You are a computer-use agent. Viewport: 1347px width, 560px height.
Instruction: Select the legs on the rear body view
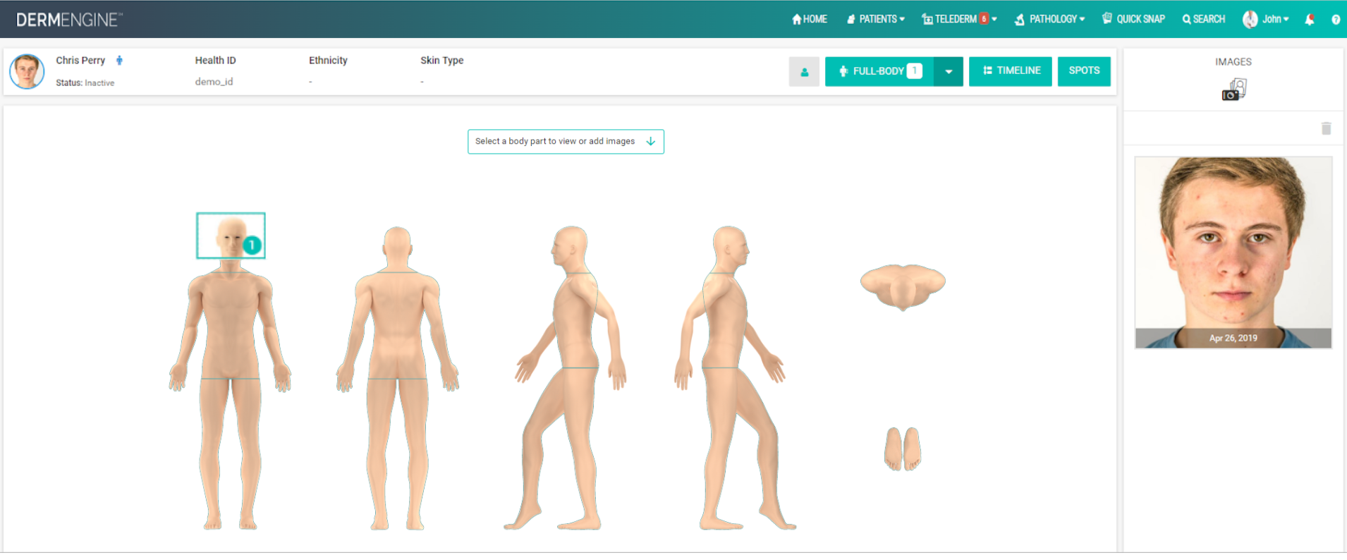[397, 453]
